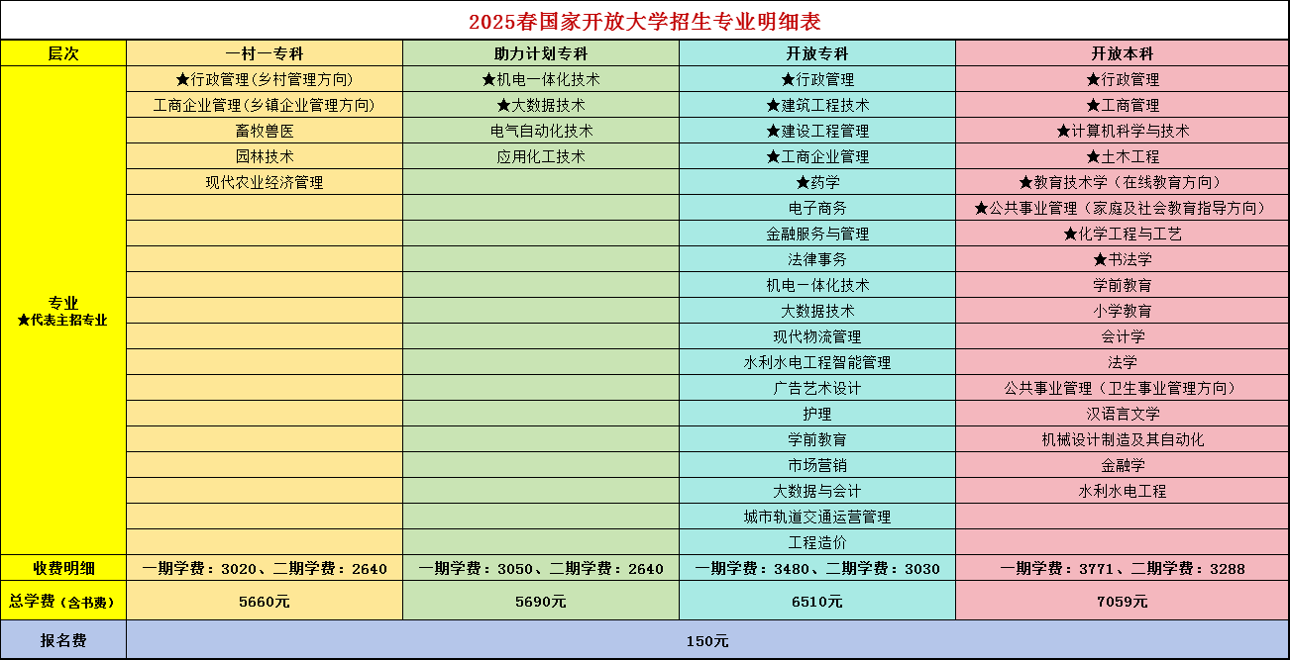Click the 机械设计制造及其自动化 cell
Screen dimensions: 1290x660
(1123, 439)
